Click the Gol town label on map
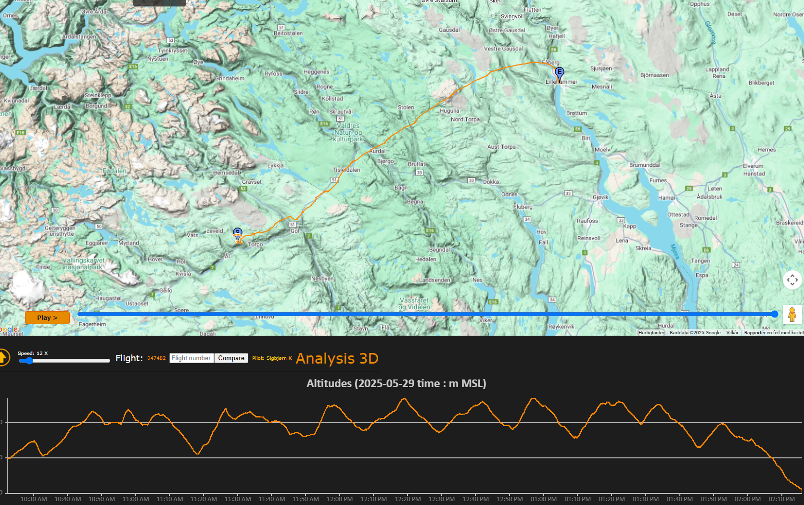This screenshot has width=804, height=505. point(295,231)
